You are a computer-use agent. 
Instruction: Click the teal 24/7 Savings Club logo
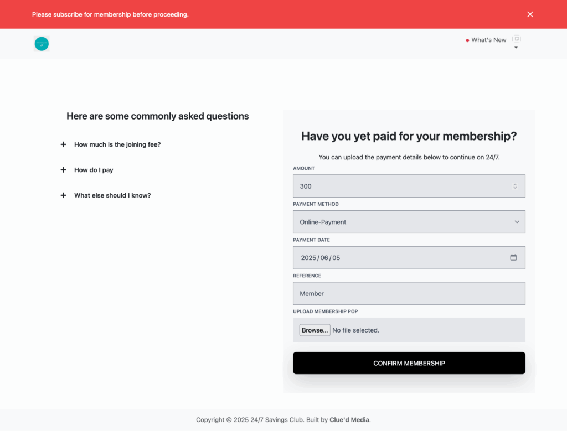42,43
